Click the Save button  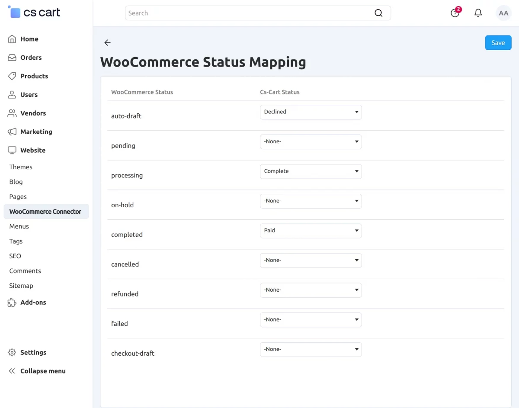tap(498, 43)
